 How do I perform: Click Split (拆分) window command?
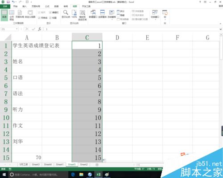point(121,11)
